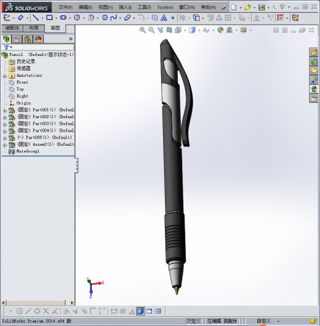Expand the Part005 tree node
320x326 pixels.
click(4, 138)
